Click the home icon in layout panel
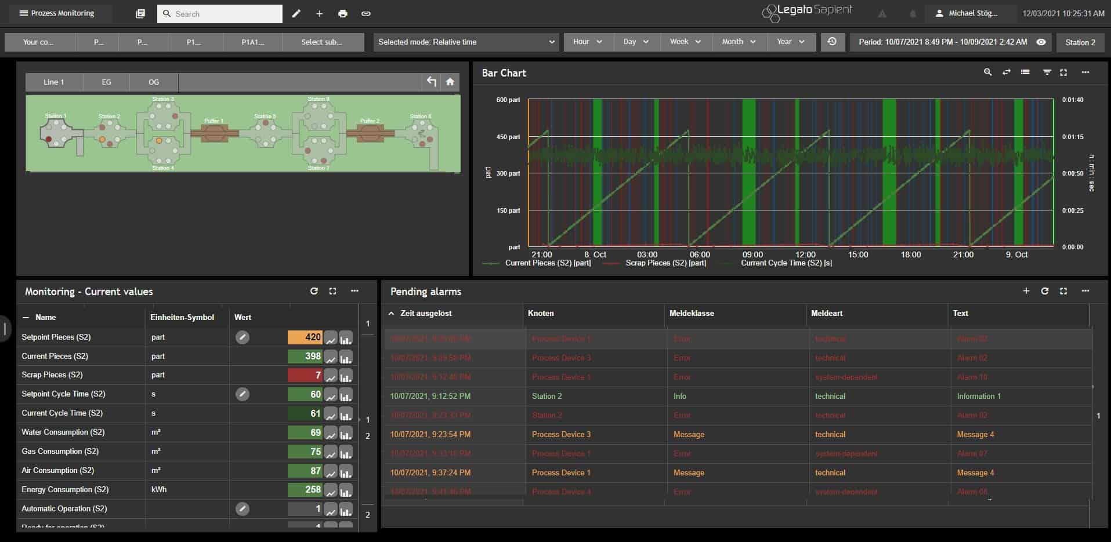 pyautogui.click(x=450, y=82)
